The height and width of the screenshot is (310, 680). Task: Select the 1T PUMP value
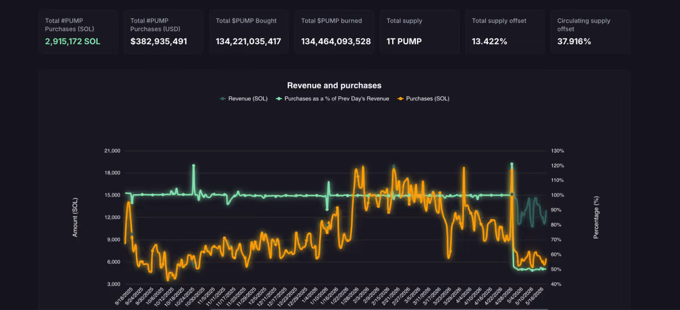(x=404, y=41)
